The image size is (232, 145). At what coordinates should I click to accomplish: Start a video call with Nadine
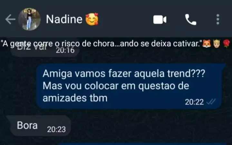point(160,20)
